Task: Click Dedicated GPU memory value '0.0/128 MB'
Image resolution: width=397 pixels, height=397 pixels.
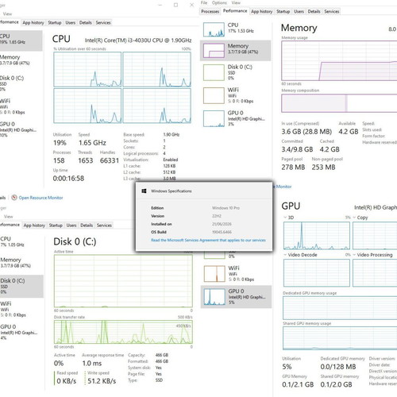Action: click(x=338, y=367)
